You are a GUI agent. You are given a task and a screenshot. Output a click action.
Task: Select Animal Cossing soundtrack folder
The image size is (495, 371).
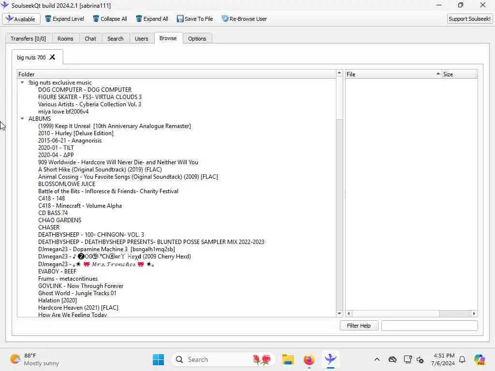(x=128, y=177)
